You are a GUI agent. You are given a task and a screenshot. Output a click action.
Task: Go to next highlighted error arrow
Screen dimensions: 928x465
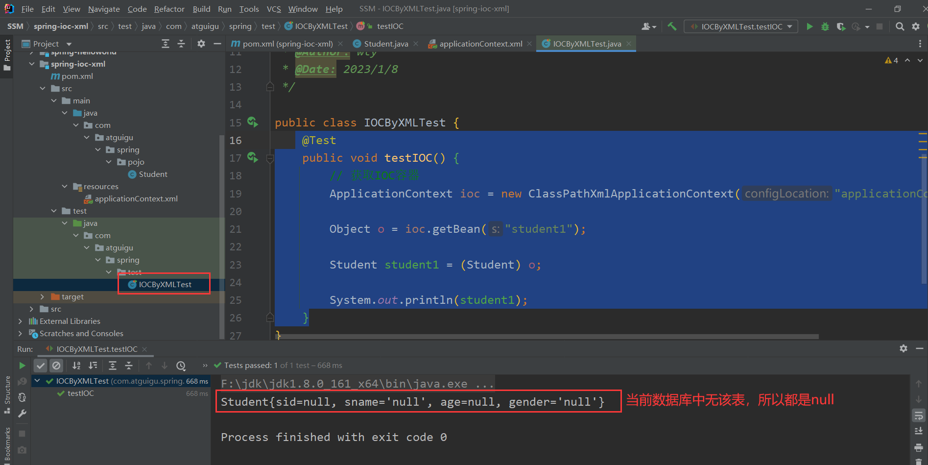[920, 60]
